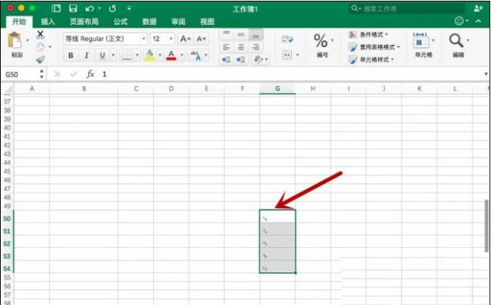Expand the font color dropdown arrow
Viewport: 491px width, 305px height.
point(182,56)
